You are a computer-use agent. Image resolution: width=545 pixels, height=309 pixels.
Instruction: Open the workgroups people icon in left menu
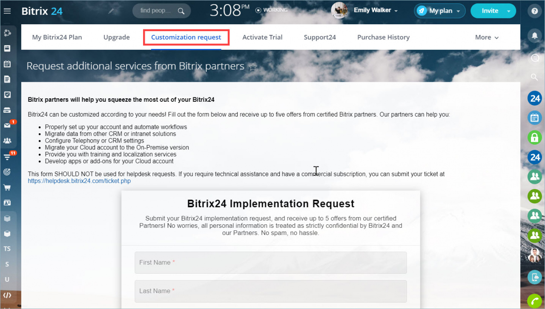[7, 140]
